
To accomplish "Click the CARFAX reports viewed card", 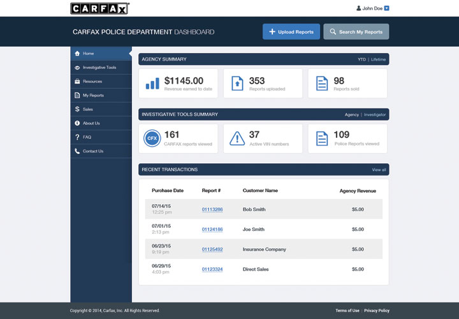I will (178, 138).
